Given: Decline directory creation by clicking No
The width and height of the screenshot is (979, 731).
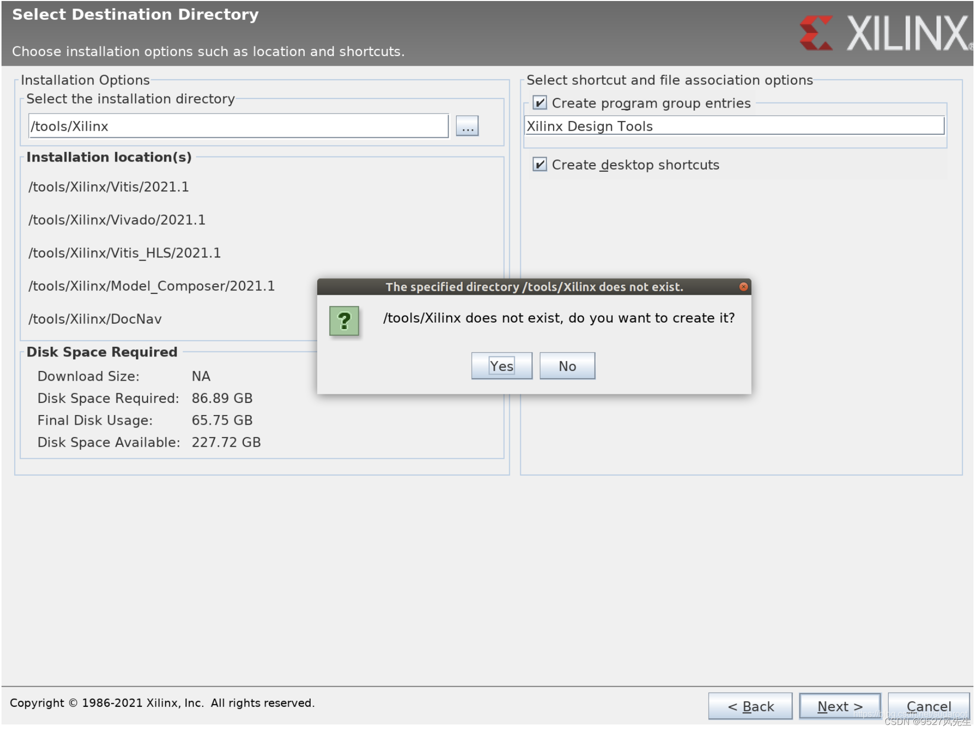Looking at the screenshot, I should (567, 365).
